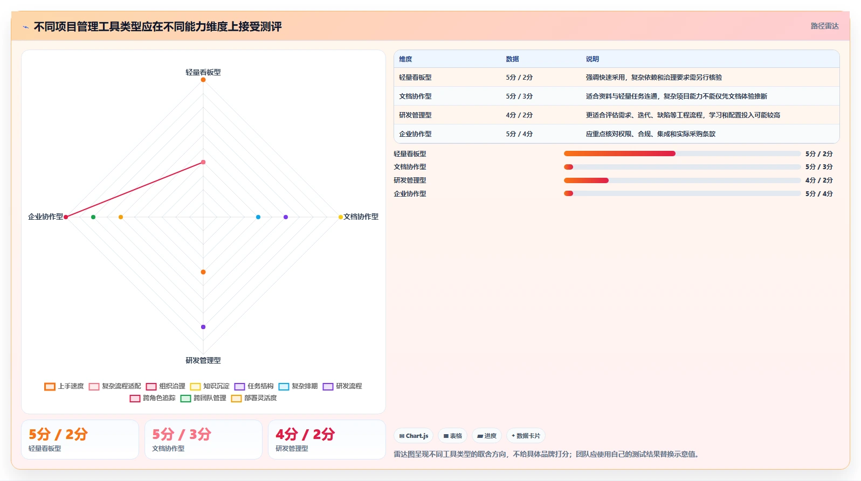The height and width of the screenshot is (481, 861).
Task: Toggle the 组织治理 legend item
Action: [166, 386]
